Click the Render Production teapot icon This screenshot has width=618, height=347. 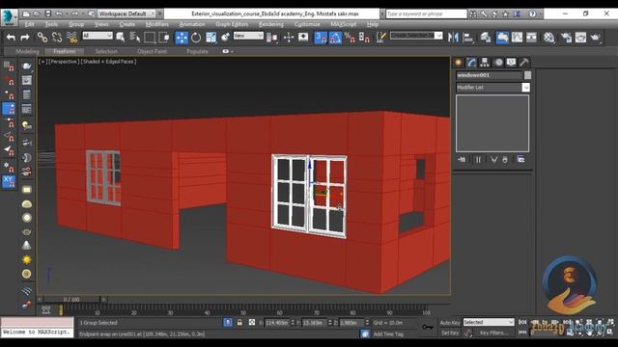click(595, 38)
